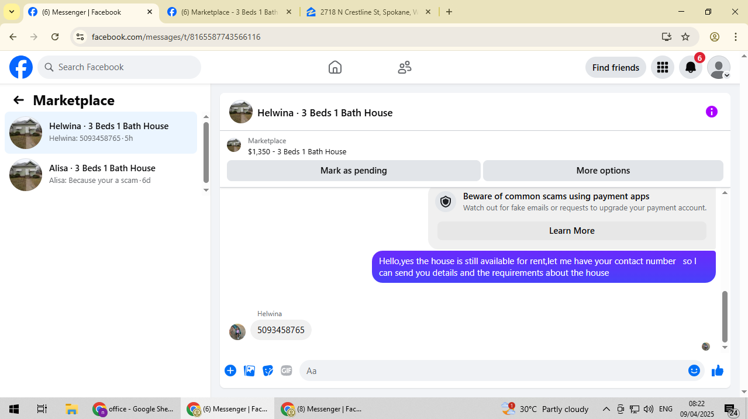Click the install app icon in address bar
Screen dimensions: 748x419
point(667,37)
